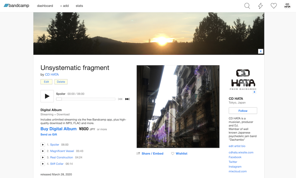Click the edit artist bio link
The width and height of the screenshot is (296, 178).
point(237,146)
